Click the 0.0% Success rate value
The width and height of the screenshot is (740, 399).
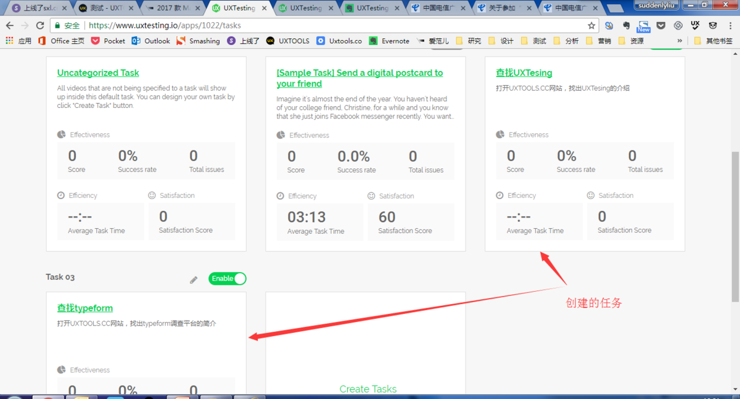[353, 157]
